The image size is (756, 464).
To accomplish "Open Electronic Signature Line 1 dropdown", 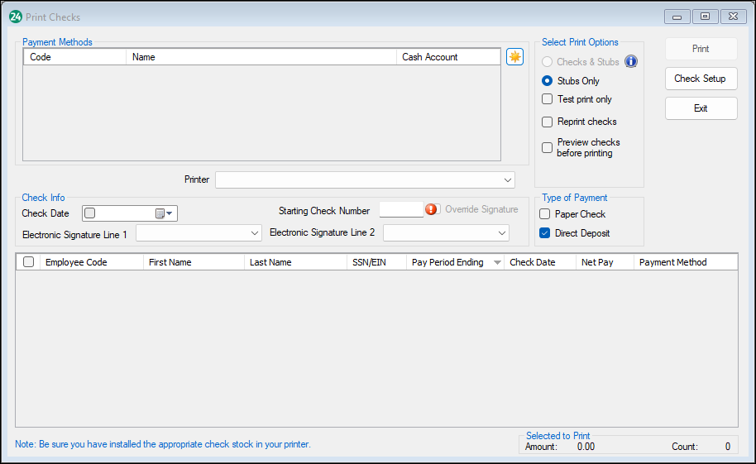I will pos(255,234).
